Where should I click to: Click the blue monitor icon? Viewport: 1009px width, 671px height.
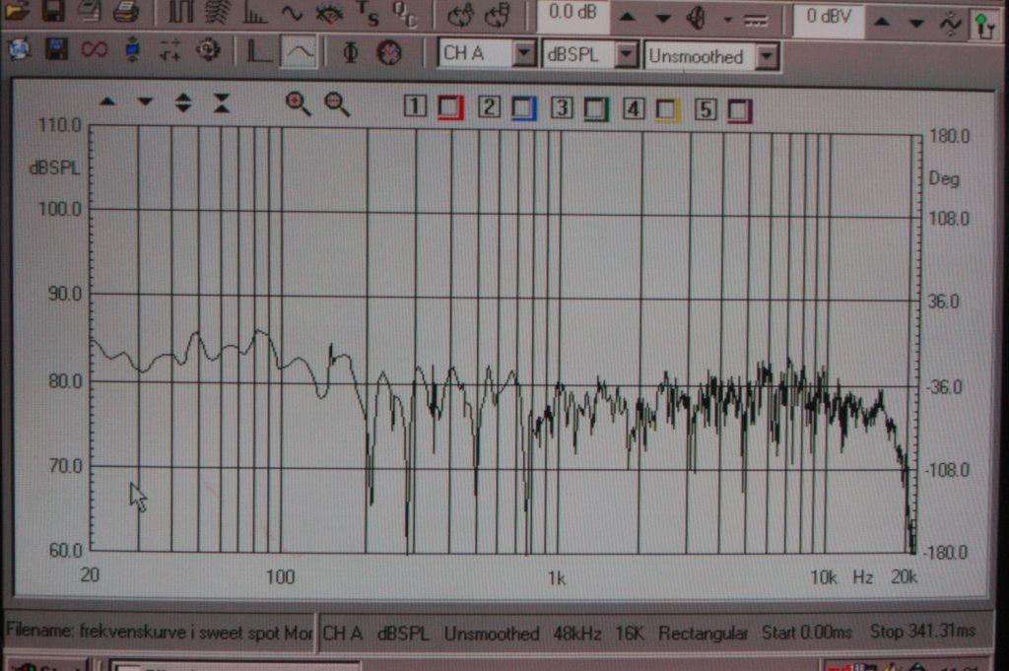pyautogui.click(x=133, y=49)
